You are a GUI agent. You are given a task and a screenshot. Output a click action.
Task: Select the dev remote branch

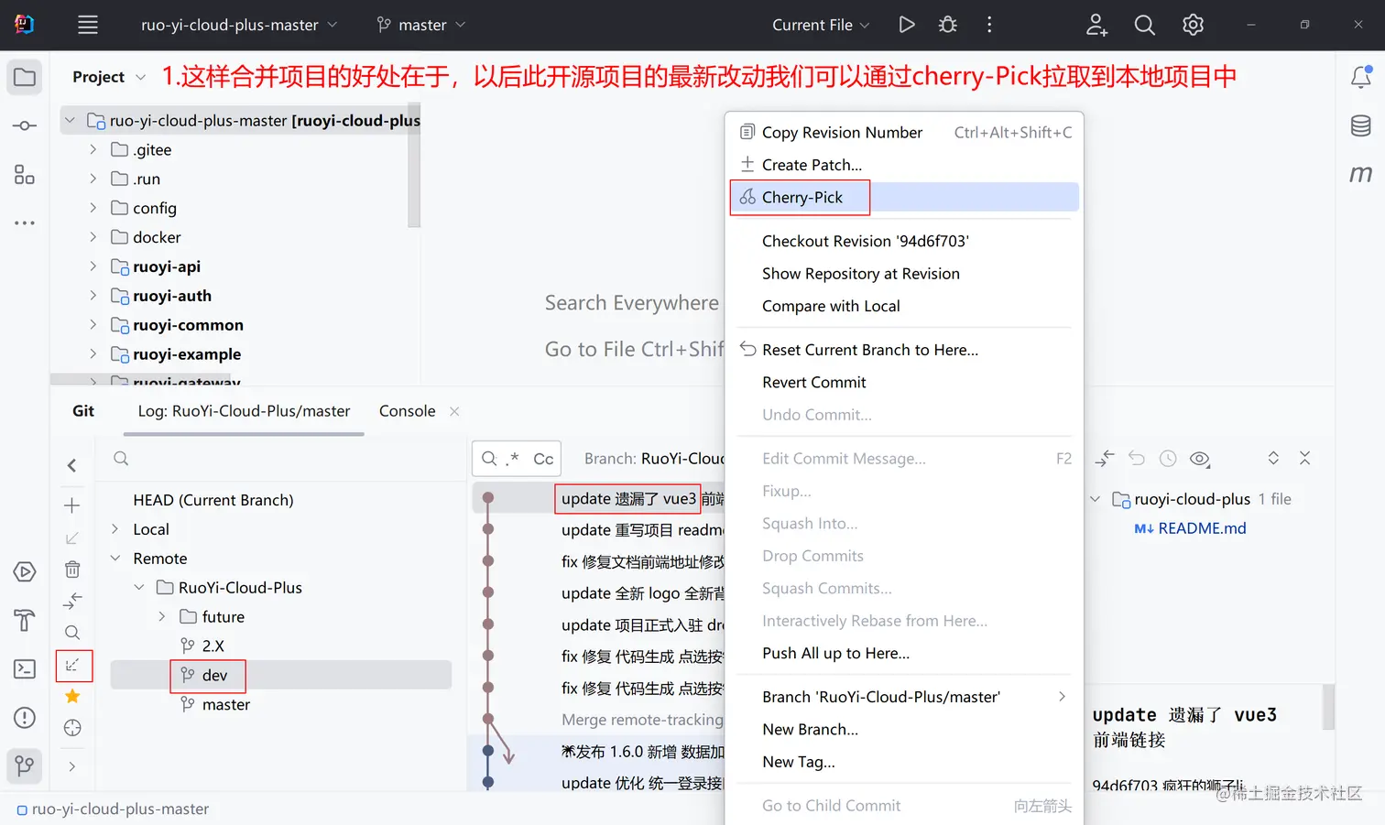click(281, 675)
